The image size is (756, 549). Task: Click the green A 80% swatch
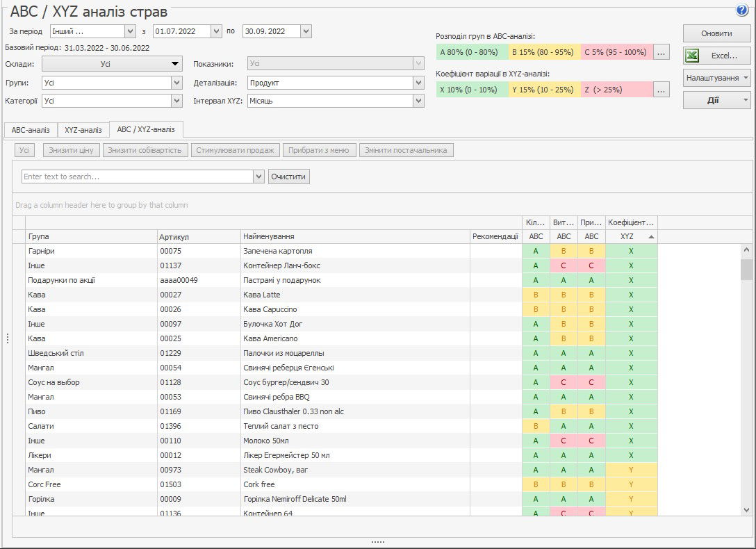coord(472,52)
